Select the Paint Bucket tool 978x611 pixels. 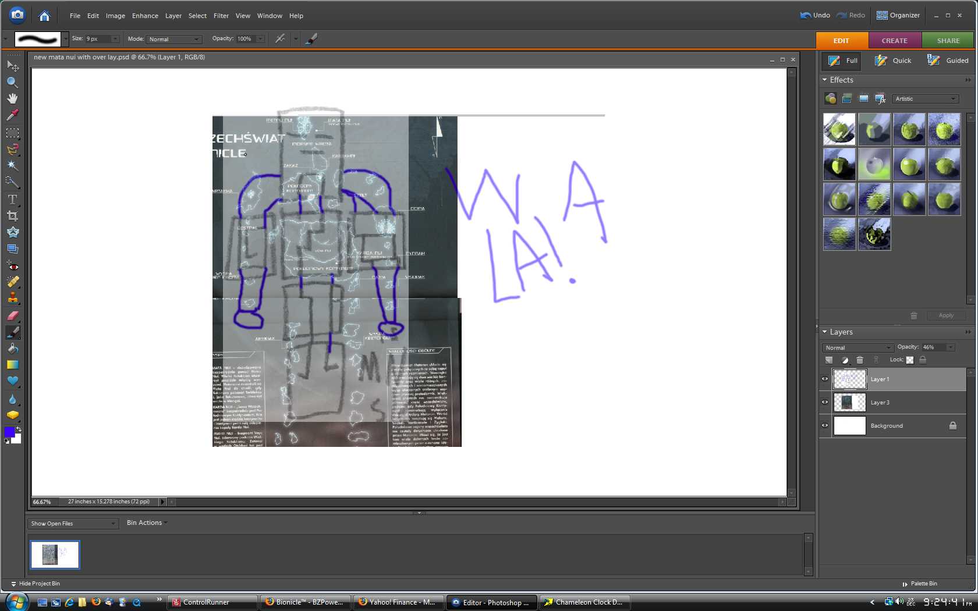click(12, 348)
